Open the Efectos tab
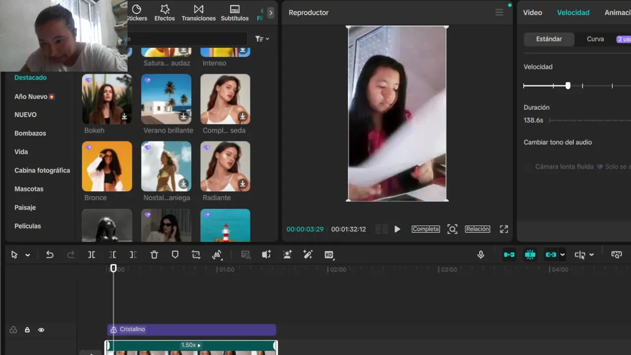The height and width of the screenshot is (355, 631). [165, 13]
